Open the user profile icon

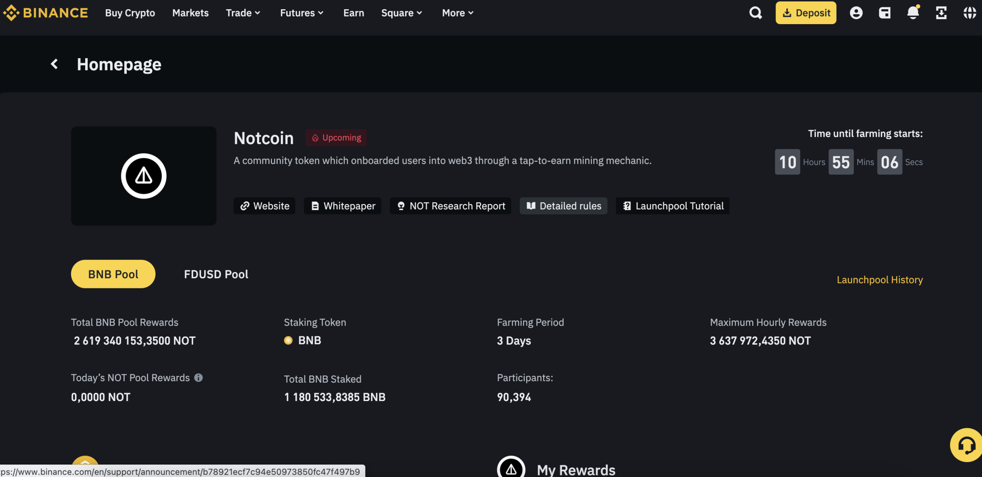856,13
